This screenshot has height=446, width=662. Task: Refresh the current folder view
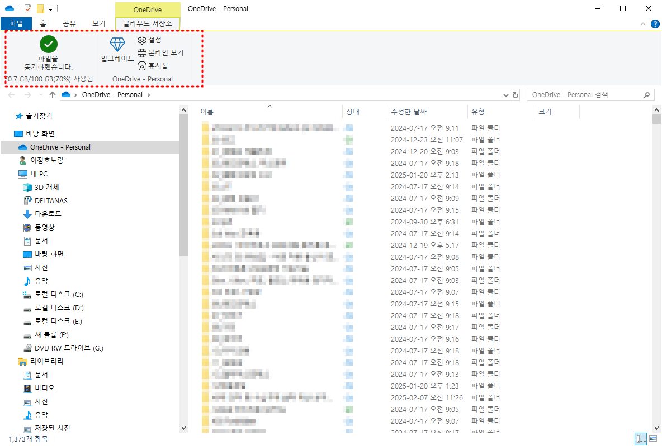[x=516, y=95]
